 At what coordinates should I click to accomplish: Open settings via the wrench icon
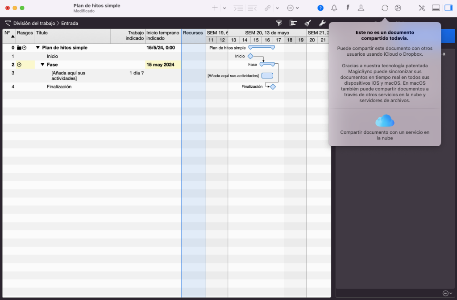pyautogui.click(x=321, y=23)
